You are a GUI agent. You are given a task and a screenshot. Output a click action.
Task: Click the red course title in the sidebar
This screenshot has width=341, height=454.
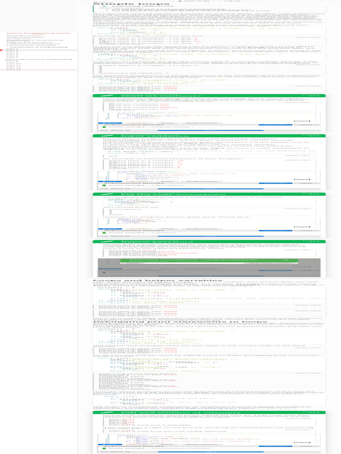(x=39, y=33)
